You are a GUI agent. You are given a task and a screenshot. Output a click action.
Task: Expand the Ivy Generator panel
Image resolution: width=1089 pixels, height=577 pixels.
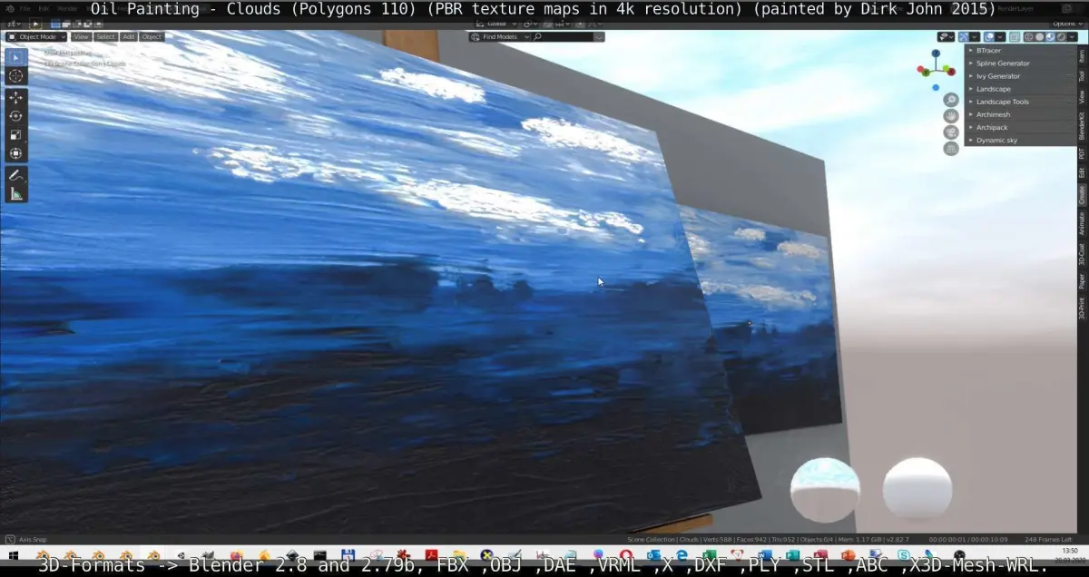tap(1020, 76)
